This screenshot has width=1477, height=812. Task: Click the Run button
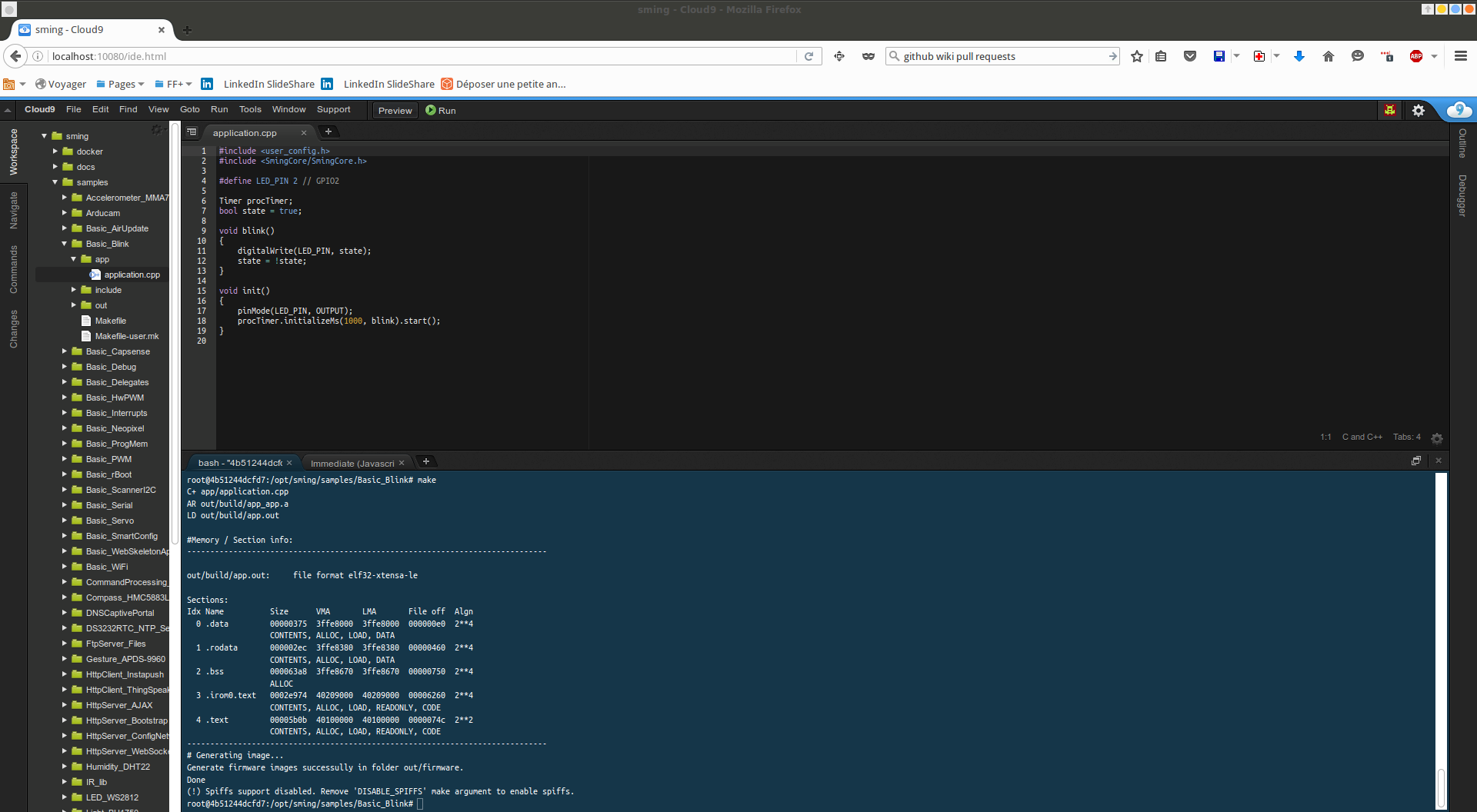[440, 110]
